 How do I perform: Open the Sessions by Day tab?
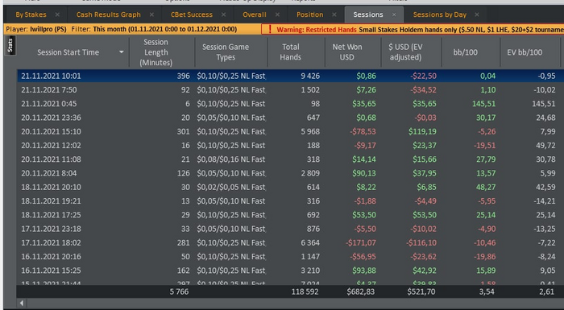coord(440,14)
